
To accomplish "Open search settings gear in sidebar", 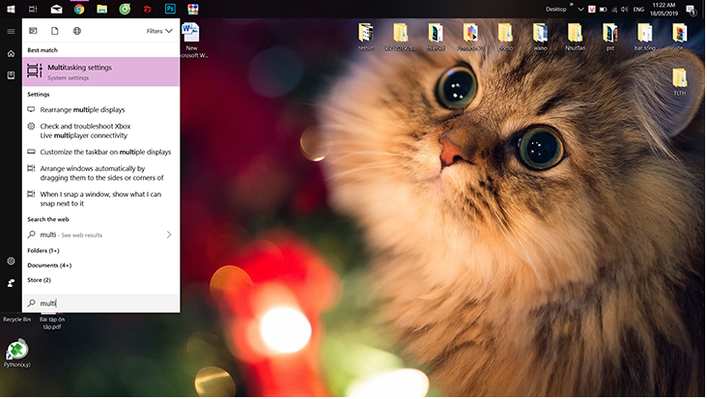I will click(11, 261).
